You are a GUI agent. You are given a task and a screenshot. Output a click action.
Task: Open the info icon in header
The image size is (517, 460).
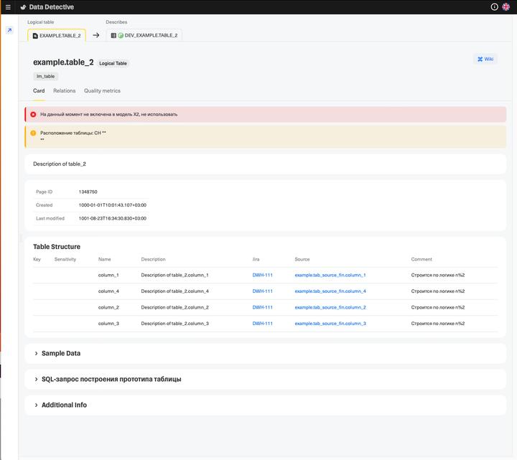pyautogui.click(x=494, y=7)
